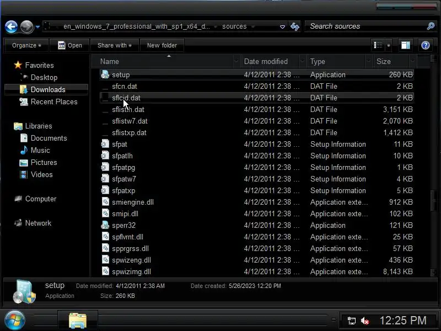Expand the address bar history dropdown
This screenshot has width=441, height=331.
tap(282, 26)
